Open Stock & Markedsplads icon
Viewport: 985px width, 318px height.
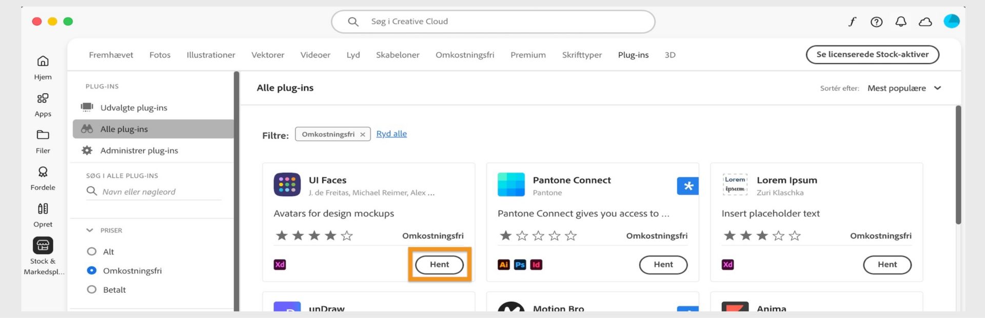coord(43,245)
